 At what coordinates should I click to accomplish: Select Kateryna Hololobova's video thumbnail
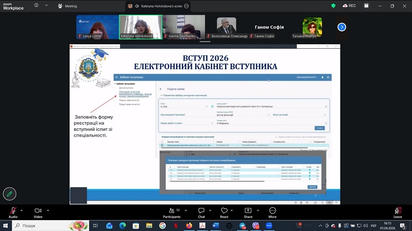click(x=141, y=27)
